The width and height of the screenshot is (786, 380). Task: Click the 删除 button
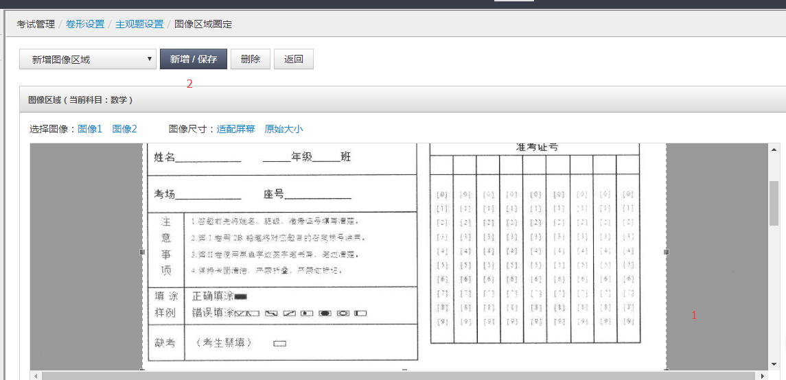coord(251,59)
